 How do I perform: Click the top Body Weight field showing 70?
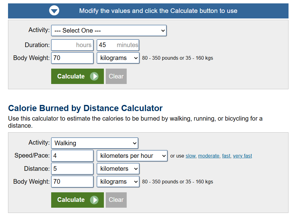pos(72,58)
